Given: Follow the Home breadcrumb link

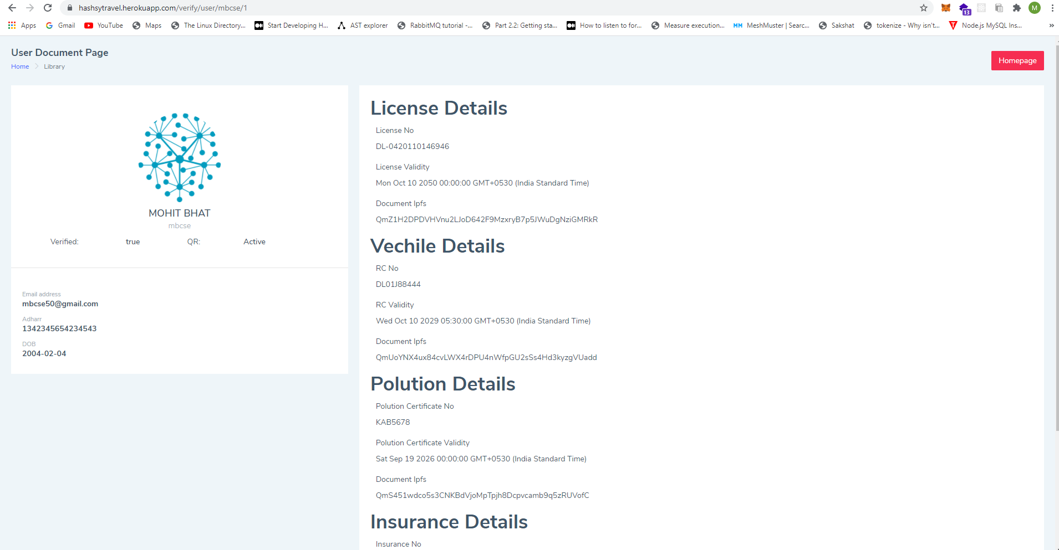Looking at the screenshot, I should pos(20,66).
